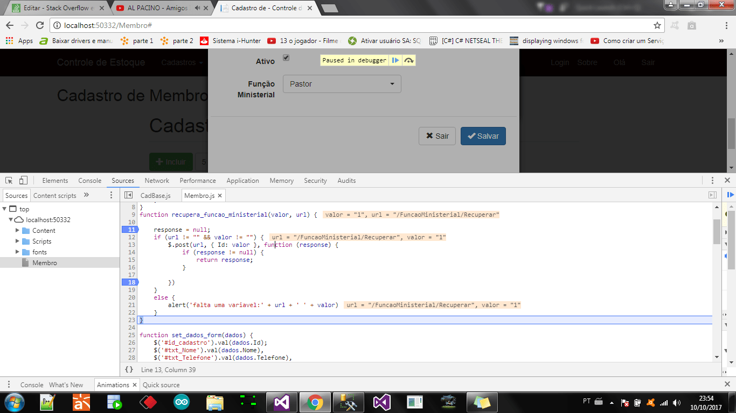Open the What's New drawer tab

pyautogui.click(x=66, y=385)
